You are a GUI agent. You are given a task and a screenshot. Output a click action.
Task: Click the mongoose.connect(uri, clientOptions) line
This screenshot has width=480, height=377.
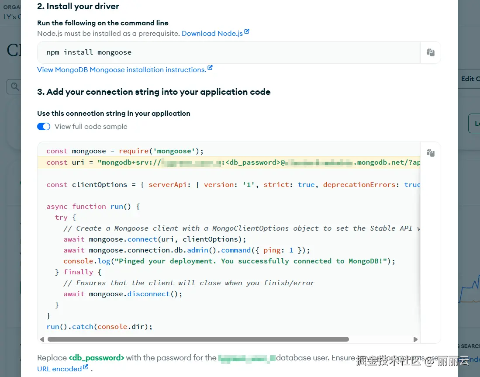tap(155, 239)
